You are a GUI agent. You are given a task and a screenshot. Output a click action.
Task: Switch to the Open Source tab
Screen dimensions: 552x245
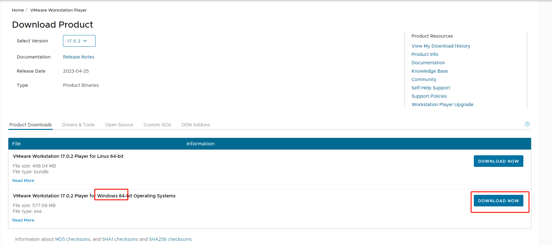coord(119,125)
